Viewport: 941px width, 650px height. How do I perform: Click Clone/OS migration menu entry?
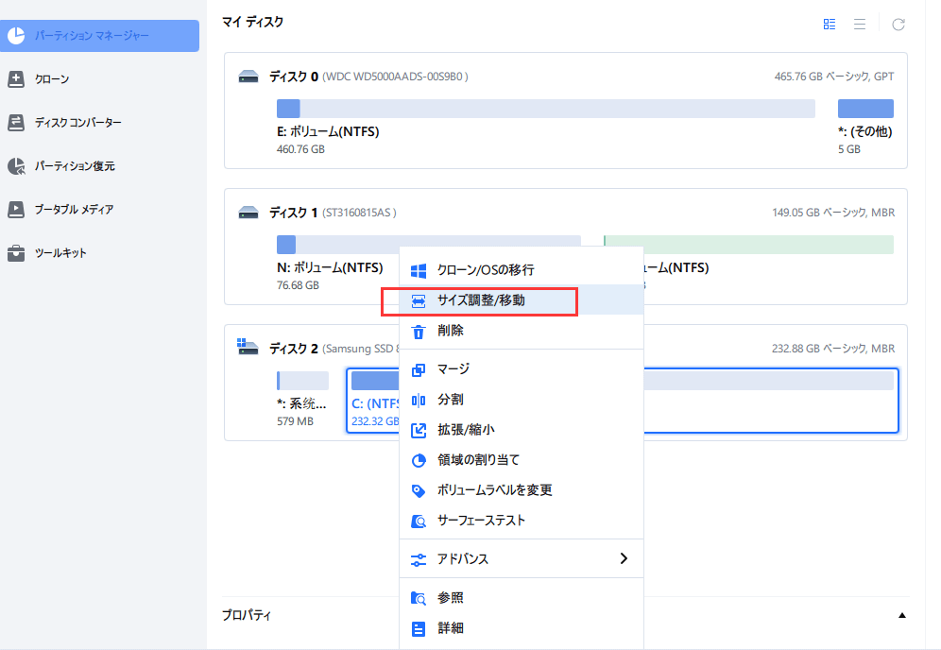tap(485, 270)
